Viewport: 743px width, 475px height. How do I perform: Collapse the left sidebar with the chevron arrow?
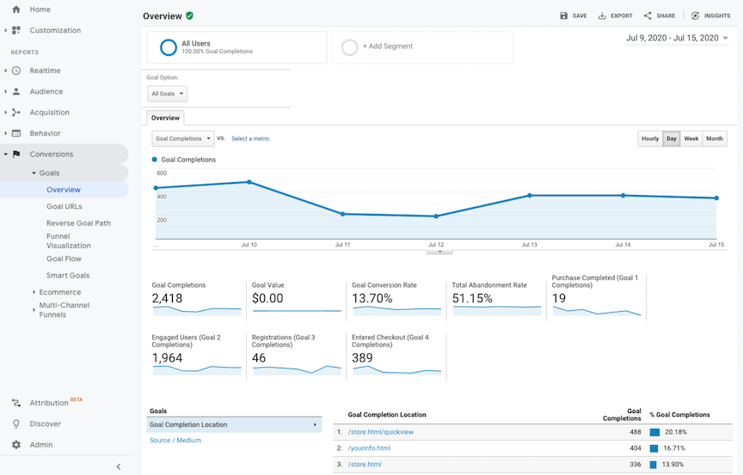point(119,466)
